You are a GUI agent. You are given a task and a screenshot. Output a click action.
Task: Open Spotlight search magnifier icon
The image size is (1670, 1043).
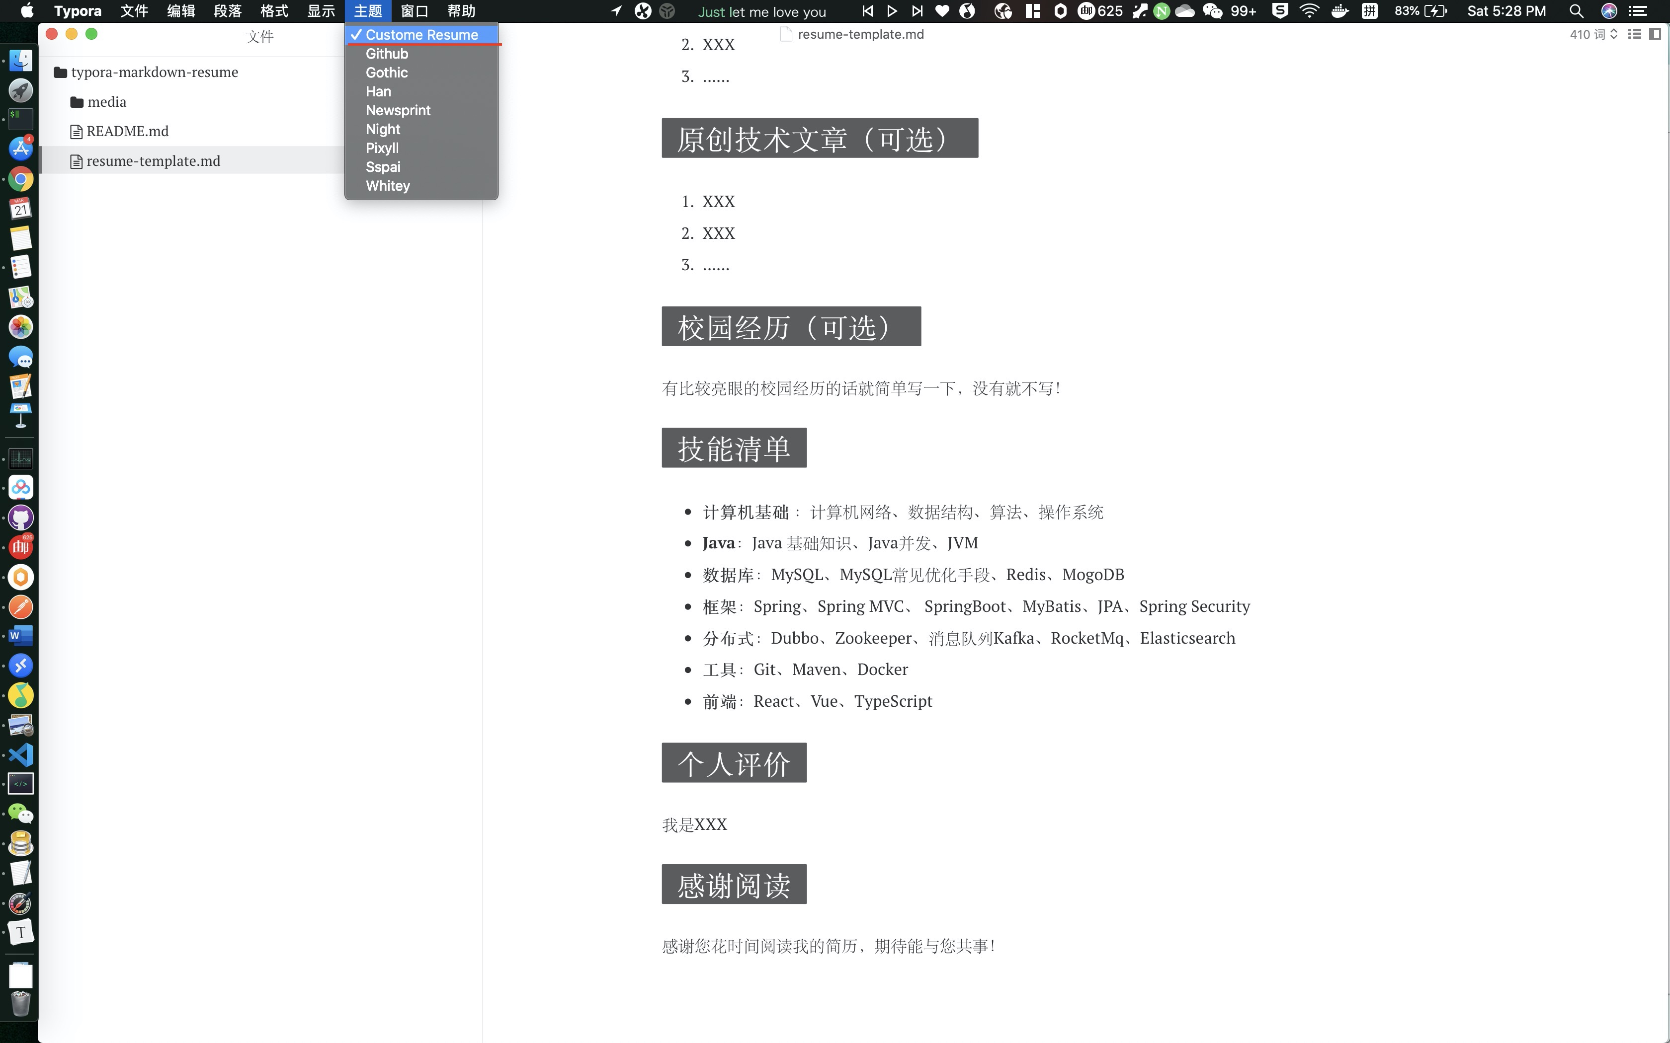(1576, 11)
